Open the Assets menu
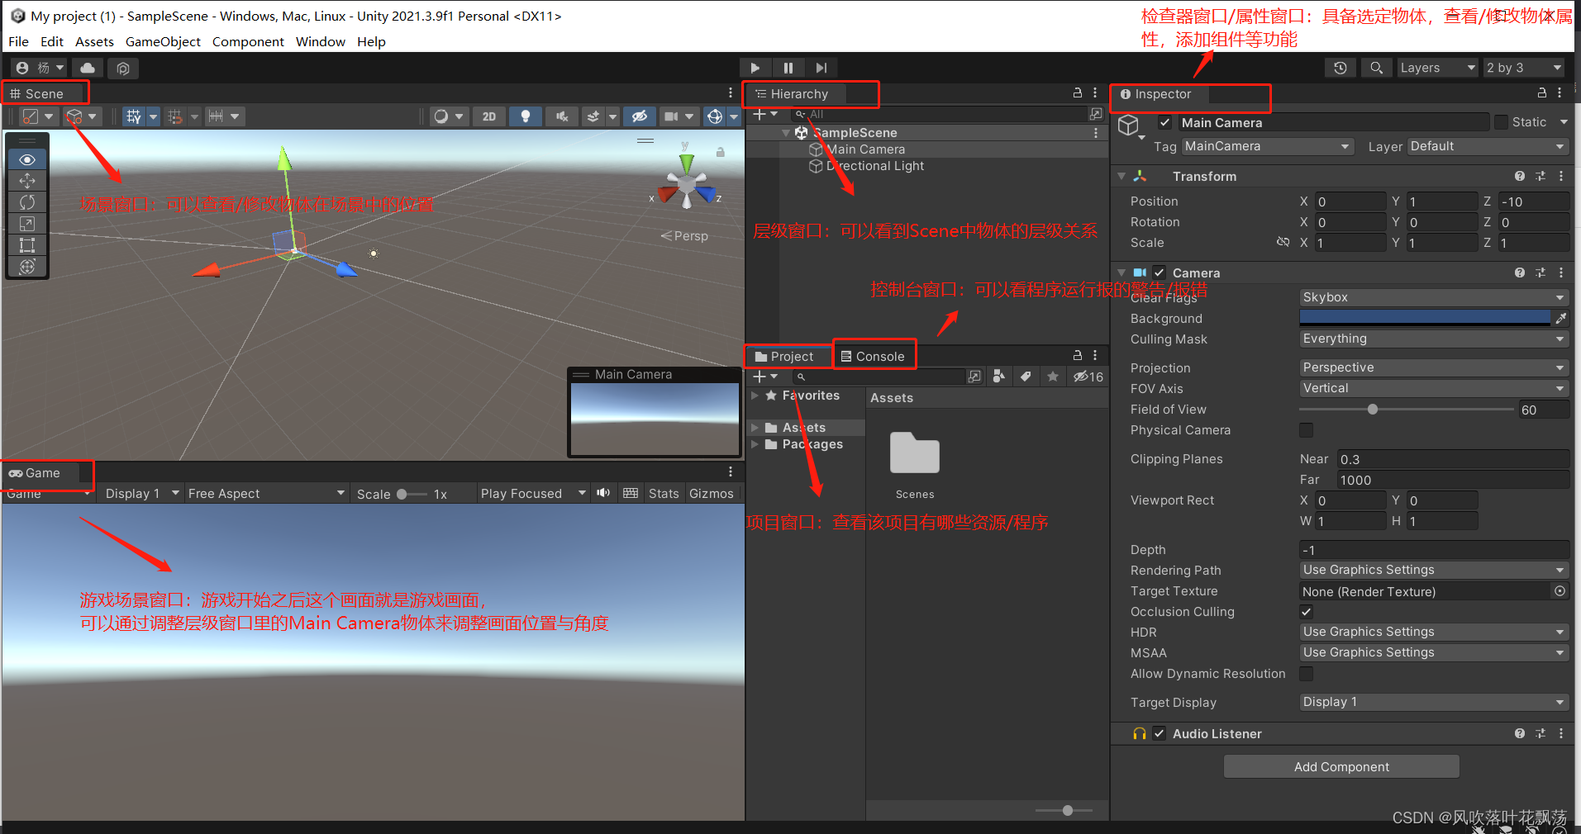The width and height of the screenshot is (1581, 834). [x=94, y=41]
